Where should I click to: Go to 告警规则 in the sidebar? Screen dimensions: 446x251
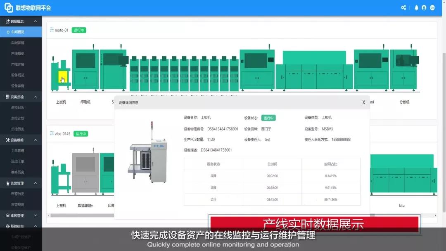[18, 205]
